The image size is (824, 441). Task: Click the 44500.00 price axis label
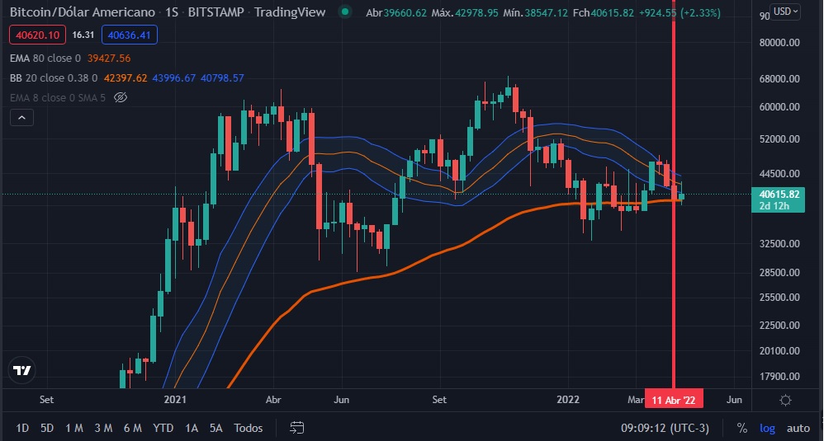click(779, 174)
